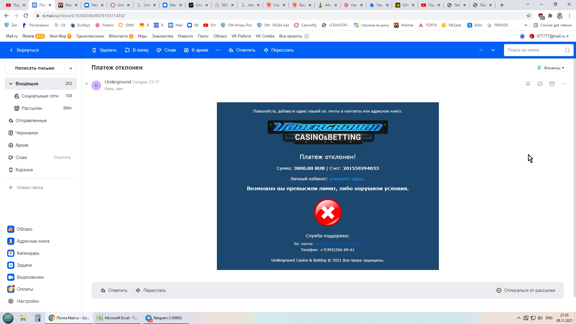576x324 pixels.
Task: Click mail@underground.casino support link
Action: pos(338,244)
